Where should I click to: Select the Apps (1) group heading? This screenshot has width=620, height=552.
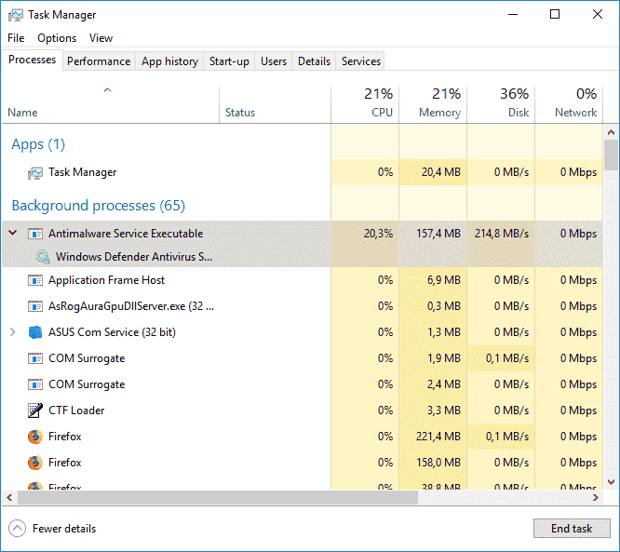click(38, 144)
